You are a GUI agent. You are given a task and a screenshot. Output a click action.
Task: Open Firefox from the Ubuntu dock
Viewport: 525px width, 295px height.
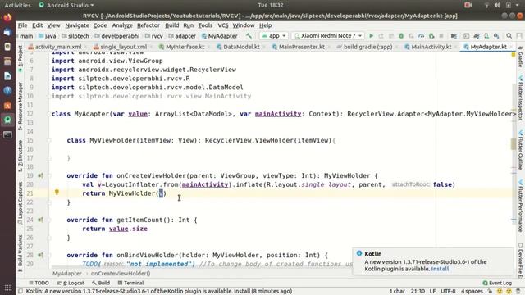pos(7,17)
